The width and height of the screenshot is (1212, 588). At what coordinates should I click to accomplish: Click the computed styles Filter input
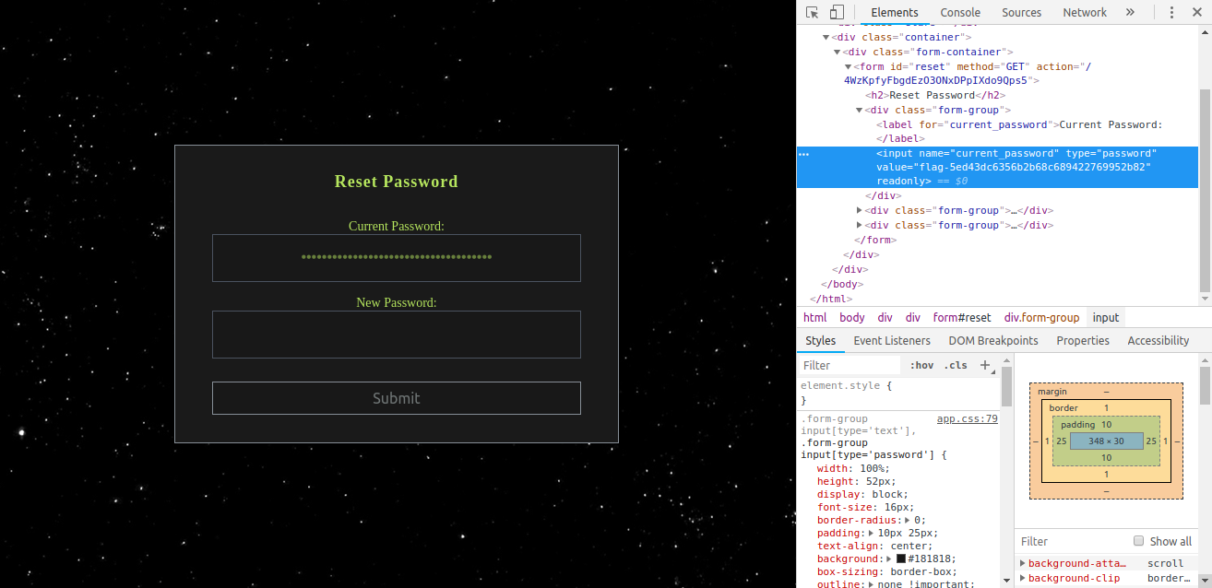coord(1070,541)
